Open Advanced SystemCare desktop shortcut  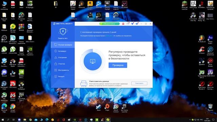click(210, 51)
